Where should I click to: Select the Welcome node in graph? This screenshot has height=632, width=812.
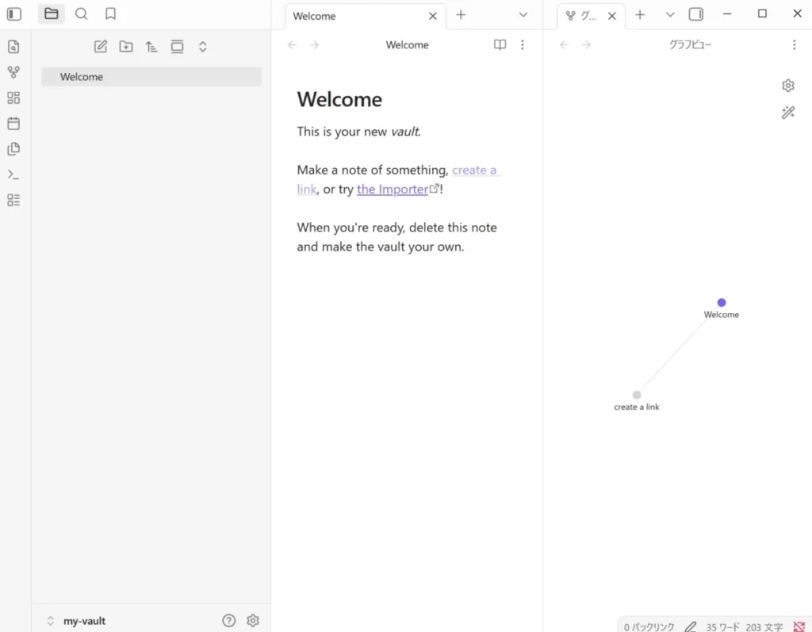pyautogui.click(x=722, y=303)
